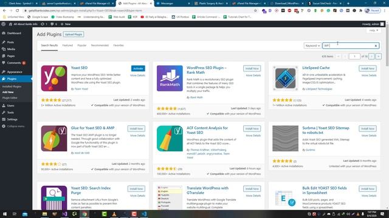
Task: Open the Windows Start menu
Action: click(4, 214)
